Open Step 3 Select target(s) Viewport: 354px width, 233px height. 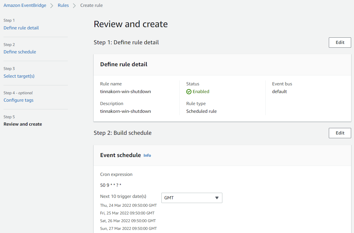19,76
